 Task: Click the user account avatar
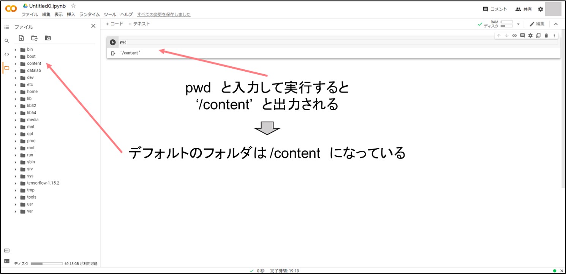pyautogui.click(x=553, y=9)
